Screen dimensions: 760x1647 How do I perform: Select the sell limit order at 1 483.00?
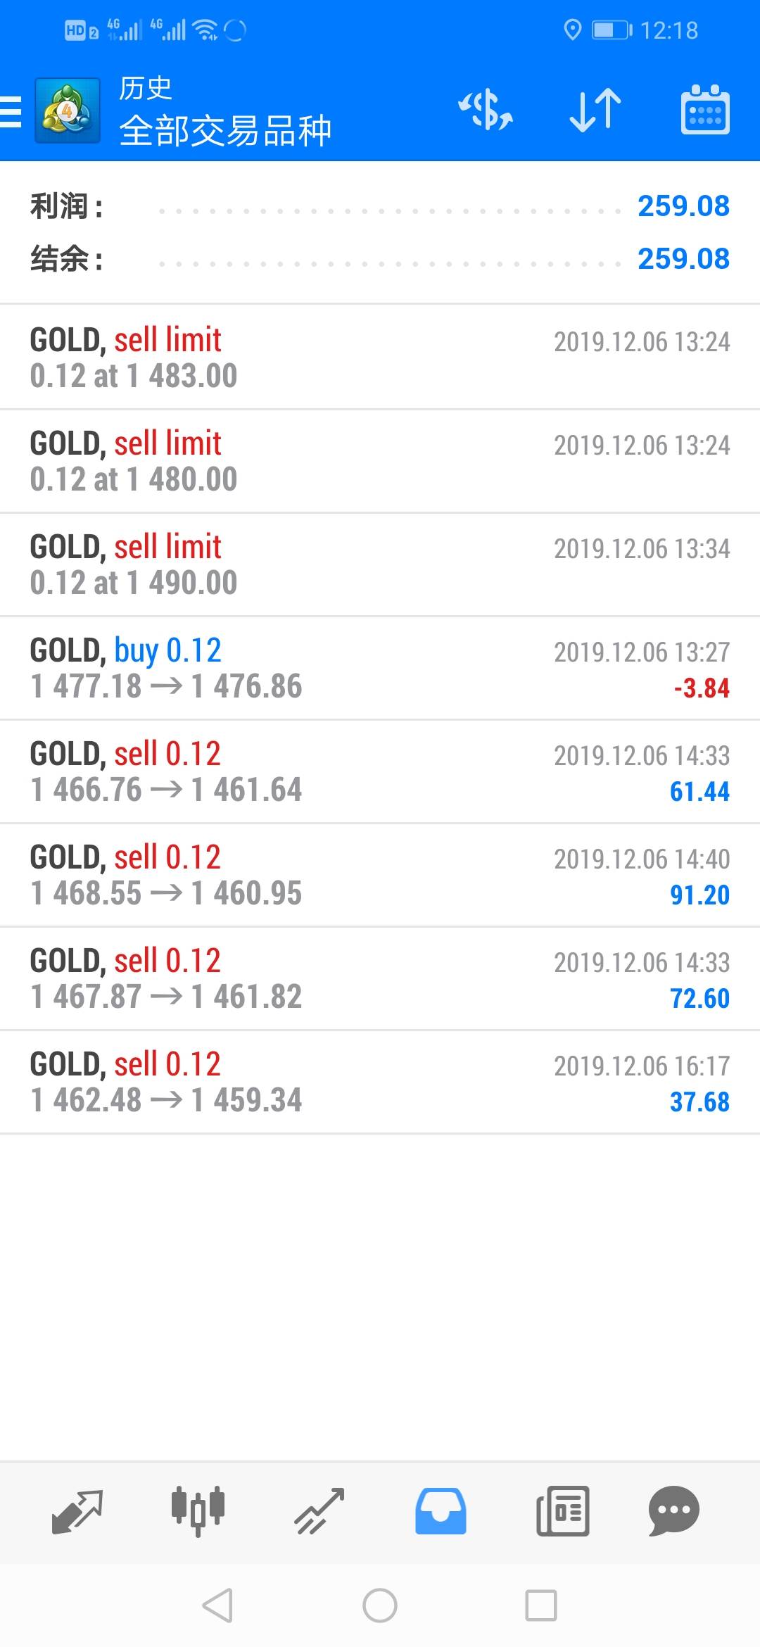(x=380, y=358)
